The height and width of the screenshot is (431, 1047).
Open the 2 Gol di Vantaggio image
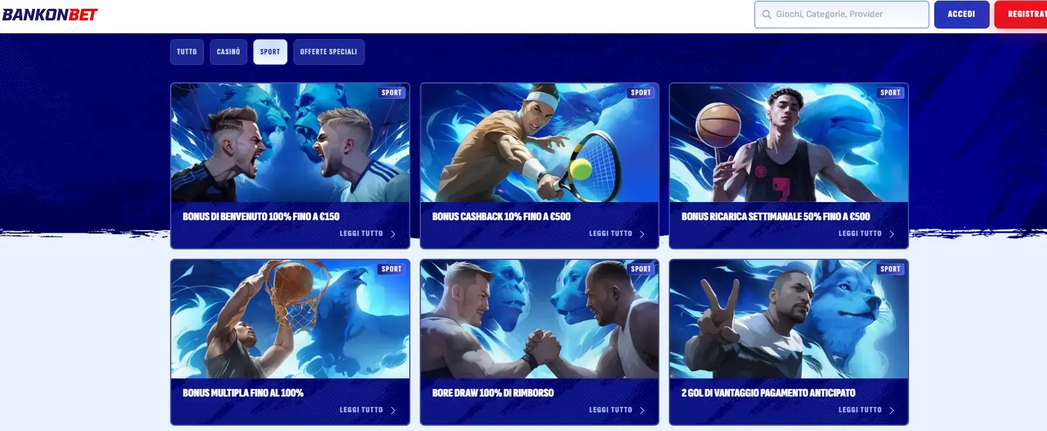789,319
